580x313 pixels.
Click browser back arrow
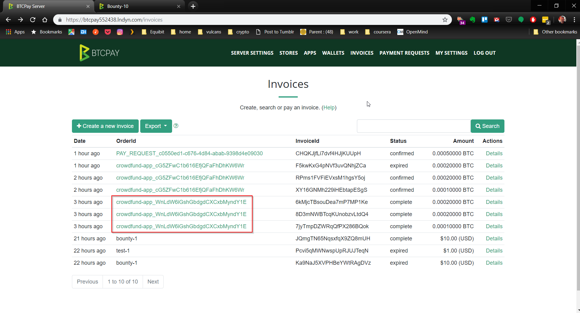click(x=8, y=20)
